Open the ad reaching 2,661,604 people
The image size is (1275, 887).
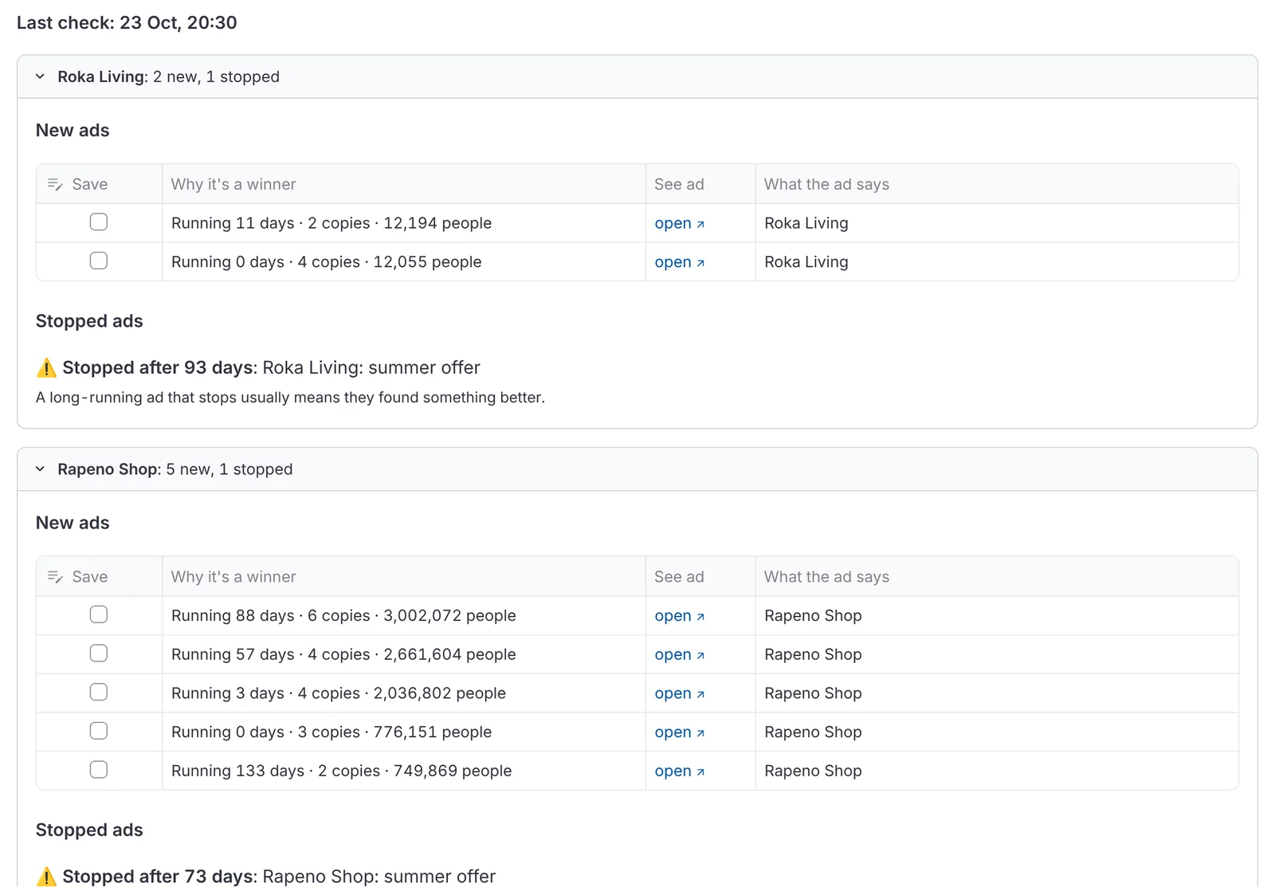[x=679, y=654]
